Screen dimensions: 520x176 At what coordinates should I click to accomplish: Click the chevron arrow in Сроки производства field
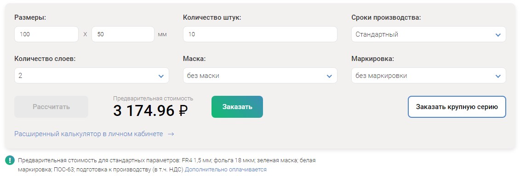pyautogui.click(x=498, y=35)
